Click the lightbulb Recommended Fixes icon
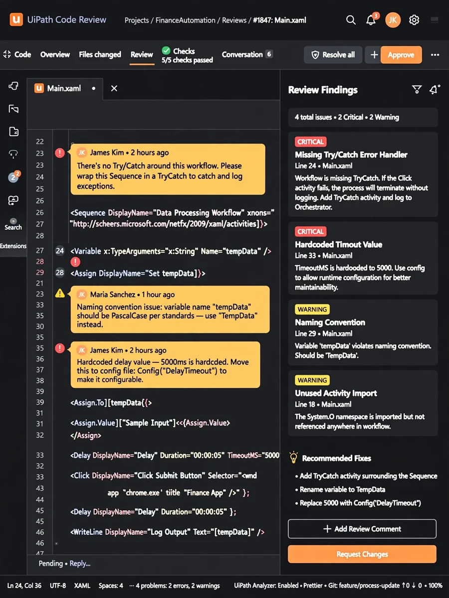Image resolution: width=449 pixels, height=598 pixels. (294, 458)
